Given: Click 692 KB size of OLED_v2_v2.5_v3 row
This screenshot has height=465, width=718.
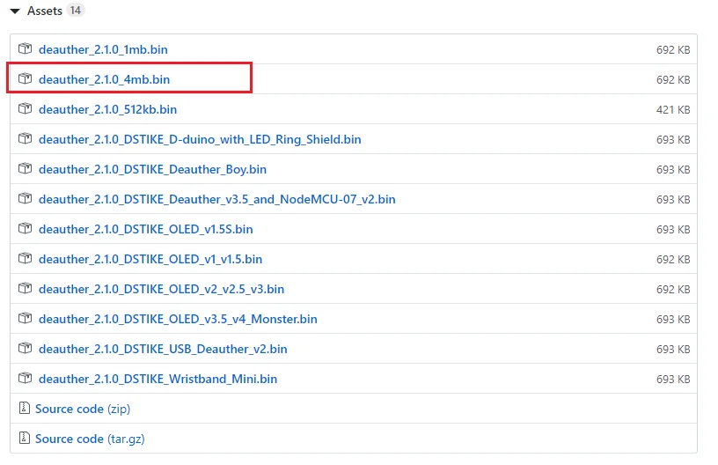Looking at the screenshot, I should [673, 290].
